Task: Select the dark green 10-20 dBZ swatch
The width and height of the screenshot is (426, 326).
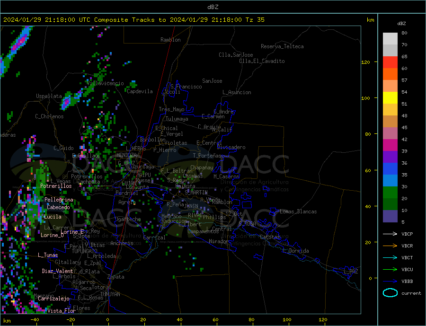Action: [390, 204]
